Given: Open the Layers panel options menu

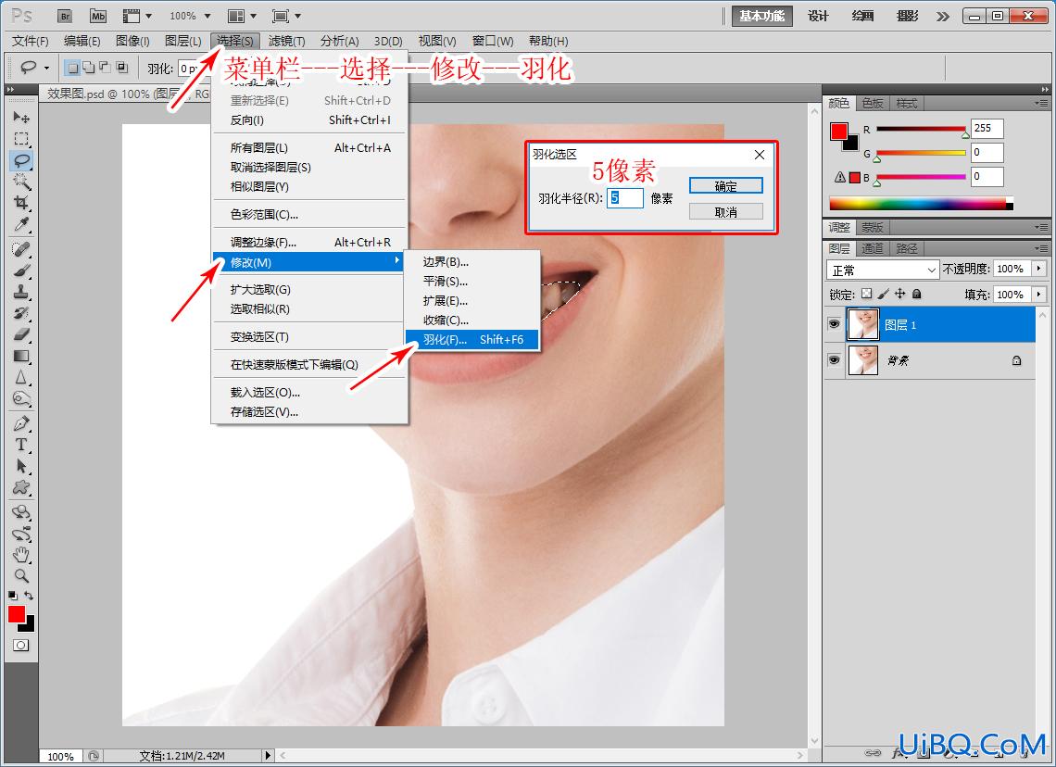Looking at the screenshot, I should pyautogui.click(x=1041, y=248).
